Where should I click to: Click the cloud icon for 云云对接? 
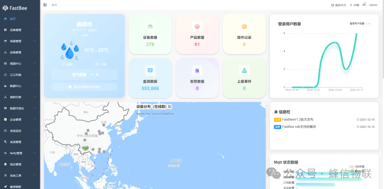click(5, 75)
